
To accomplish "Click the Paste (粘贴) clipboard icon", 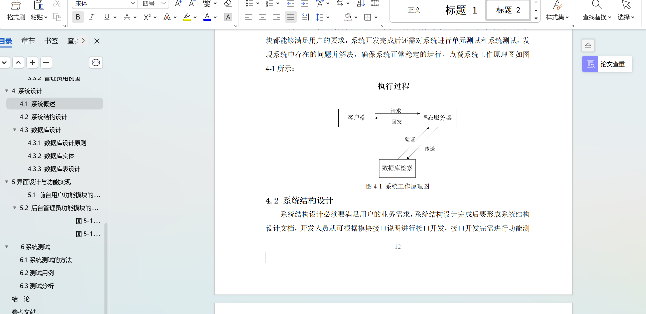I will pos(39,5).
